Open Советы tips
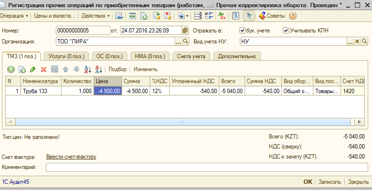 pos(272,16)
